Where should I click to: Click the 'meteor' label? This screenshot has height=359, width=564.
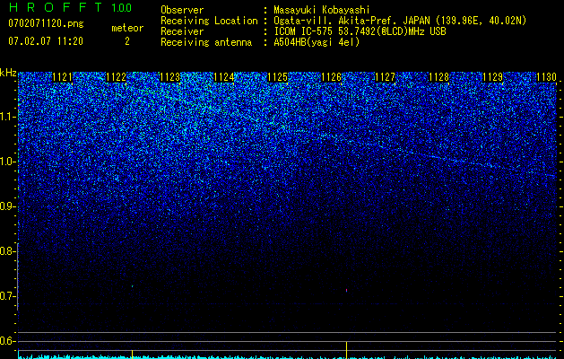pyautogui.click(x=127, y=28)
